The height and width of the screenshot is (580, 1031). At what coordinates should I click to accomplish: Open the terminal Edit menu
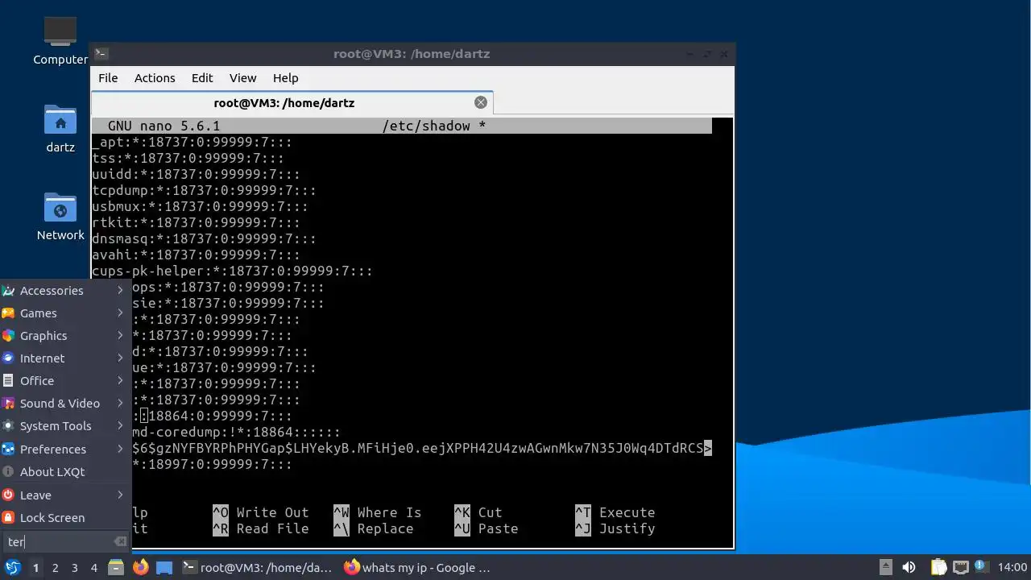202,78
